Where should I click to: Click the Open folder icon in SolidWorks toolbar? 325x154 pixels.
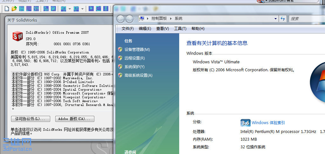click(14, 9)
